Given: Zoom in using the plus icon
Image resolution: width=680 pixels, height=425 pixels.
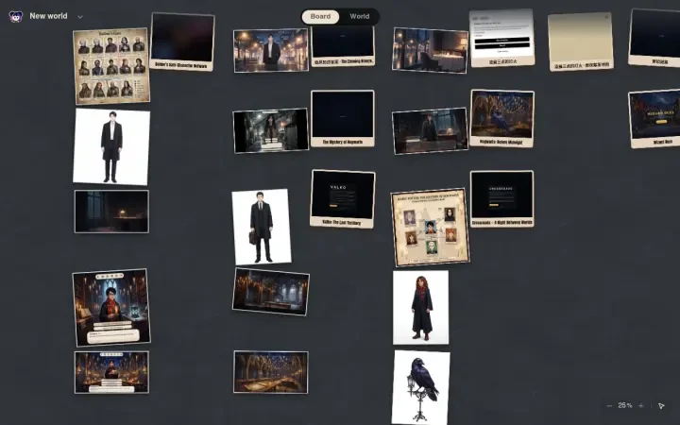Looking at the screenshot, I should coord(641,406).
